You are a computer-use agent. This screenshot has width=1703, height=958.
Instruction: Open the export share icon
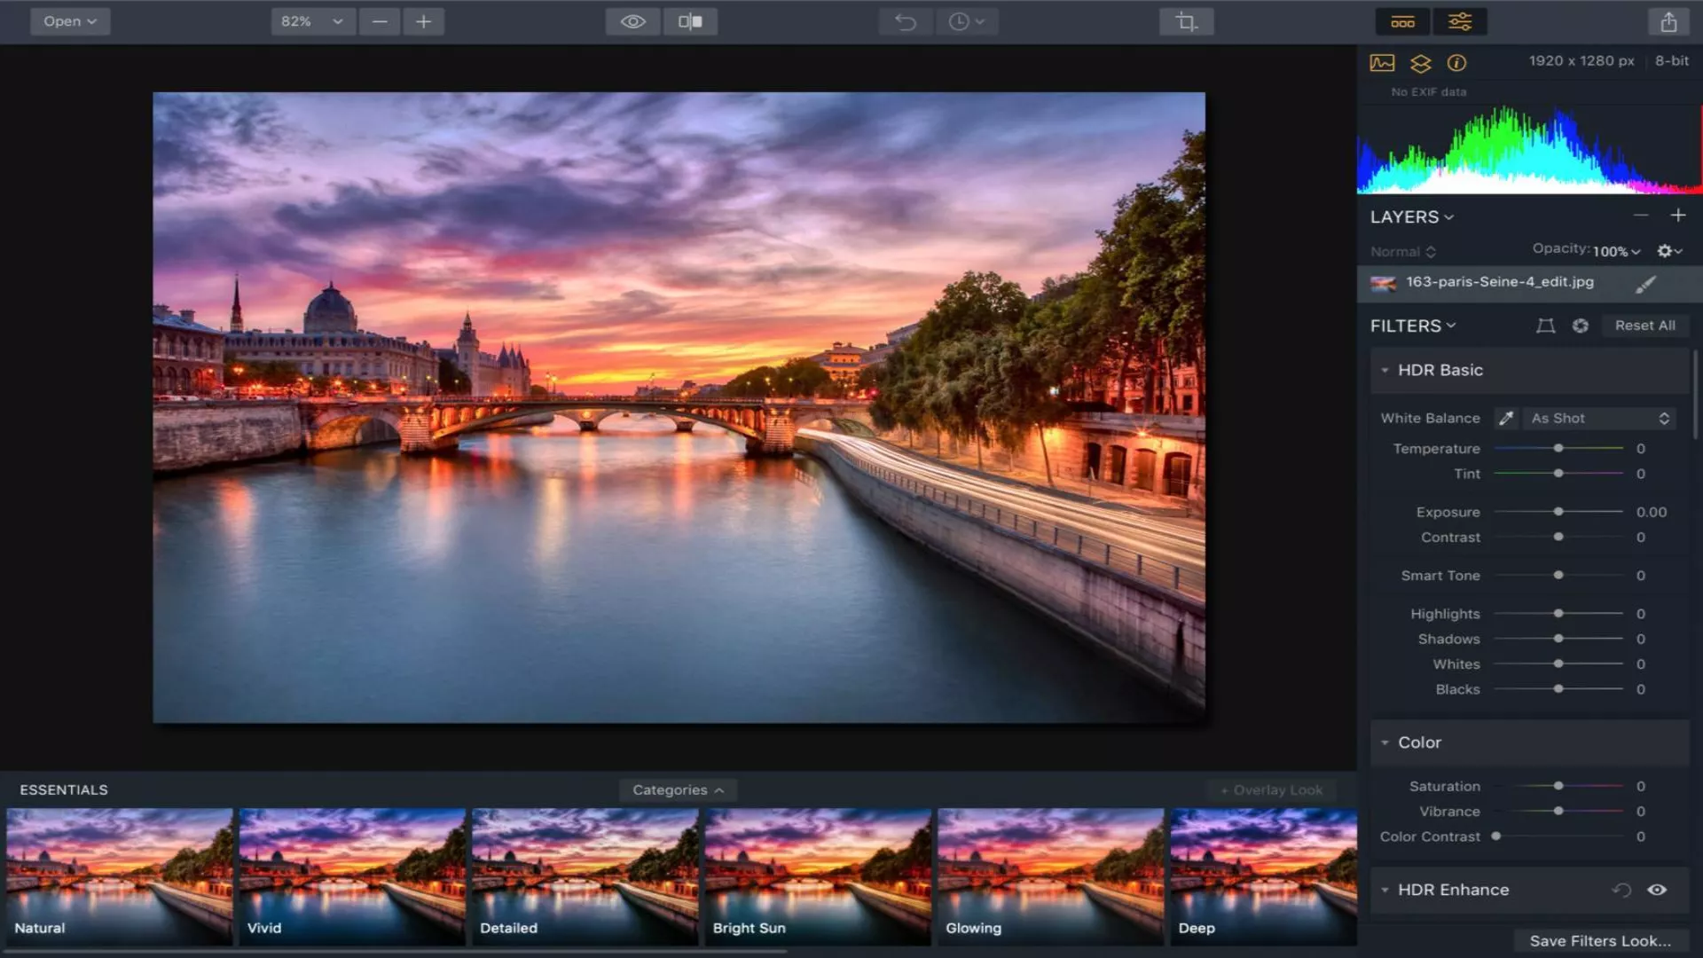tap(1668, 21)
